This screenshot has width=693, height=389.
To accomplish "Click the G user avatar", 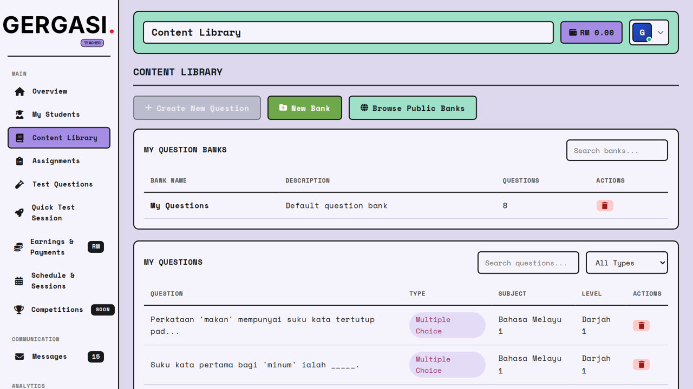I will 642,32.
